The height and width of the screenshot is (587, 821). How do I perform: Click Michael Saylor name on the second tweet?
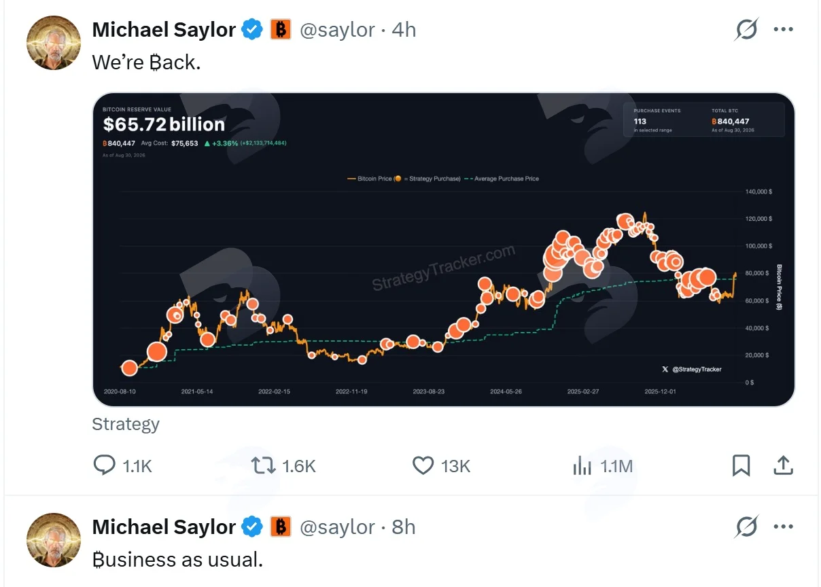[164, 527]
